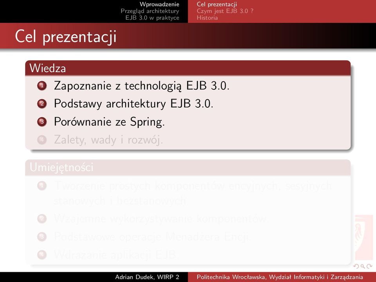The width and height of the screenshot is (376, 282).
Task: Click the slide title Cel prezentacji
Action: pos(66,37)
